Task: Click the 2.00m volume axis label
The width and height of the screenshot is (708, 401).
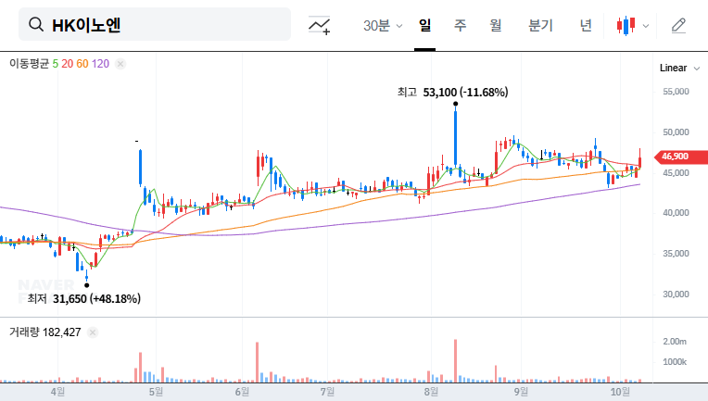Action: [675, 342]
